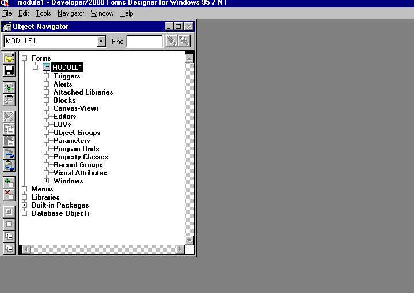Screen dimensions: 414x293
Task: Open the Window menu
Action: tap(102, 13)
